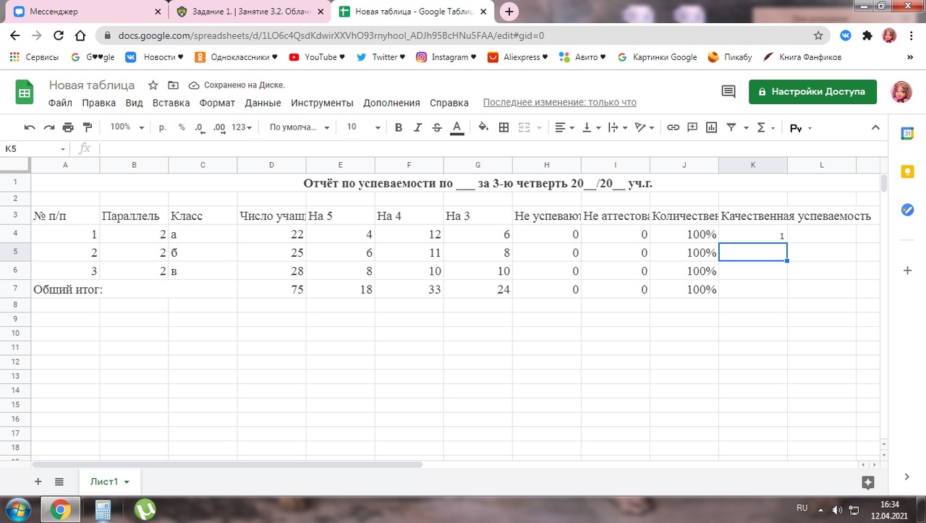The height and width of the screenshot is (523, 926).
Task: Toggle strikethrough formatting
Action: (437, 127)
